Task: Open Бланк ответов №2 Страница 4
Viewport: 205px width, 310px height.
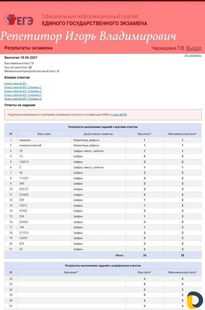Action: (23, 99)
